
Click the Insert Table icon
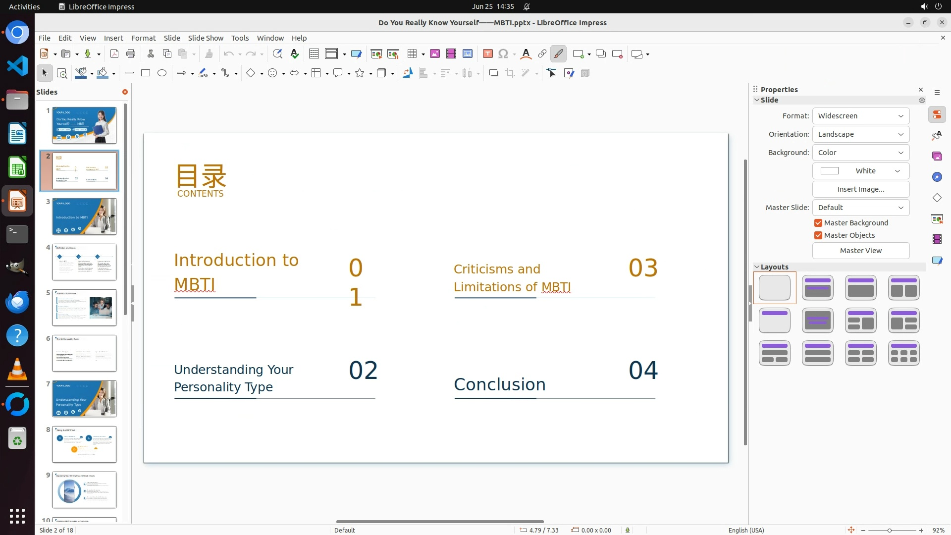[412, 54]
